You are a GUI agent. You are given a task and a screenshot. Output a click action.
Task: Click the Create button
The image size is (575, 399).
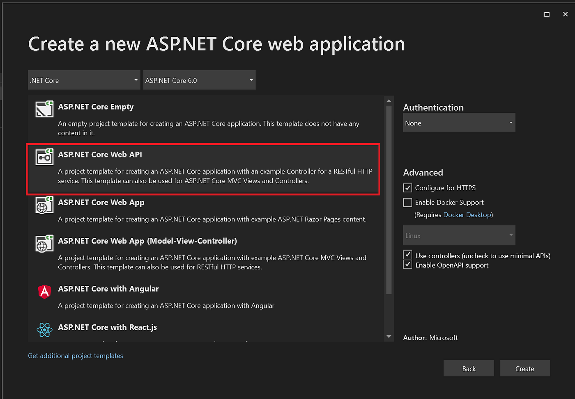[x=525, y=368]
